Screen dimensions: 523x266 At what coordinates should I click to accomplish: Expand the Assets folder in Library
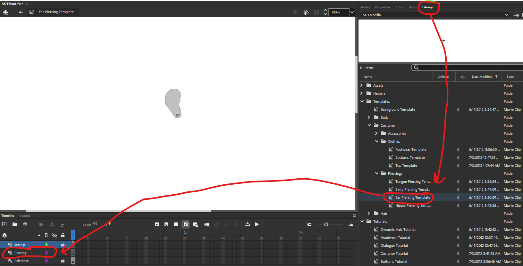tap(362, 85)
